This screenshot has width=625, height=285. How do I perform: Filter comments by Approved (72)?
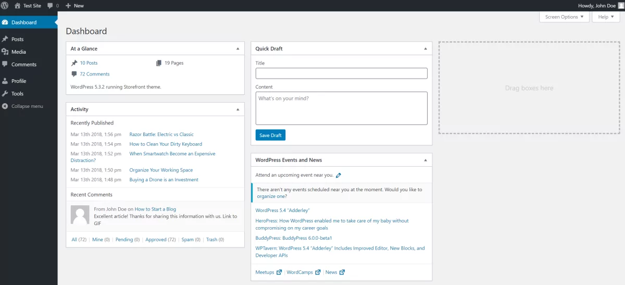coord(160,240)
